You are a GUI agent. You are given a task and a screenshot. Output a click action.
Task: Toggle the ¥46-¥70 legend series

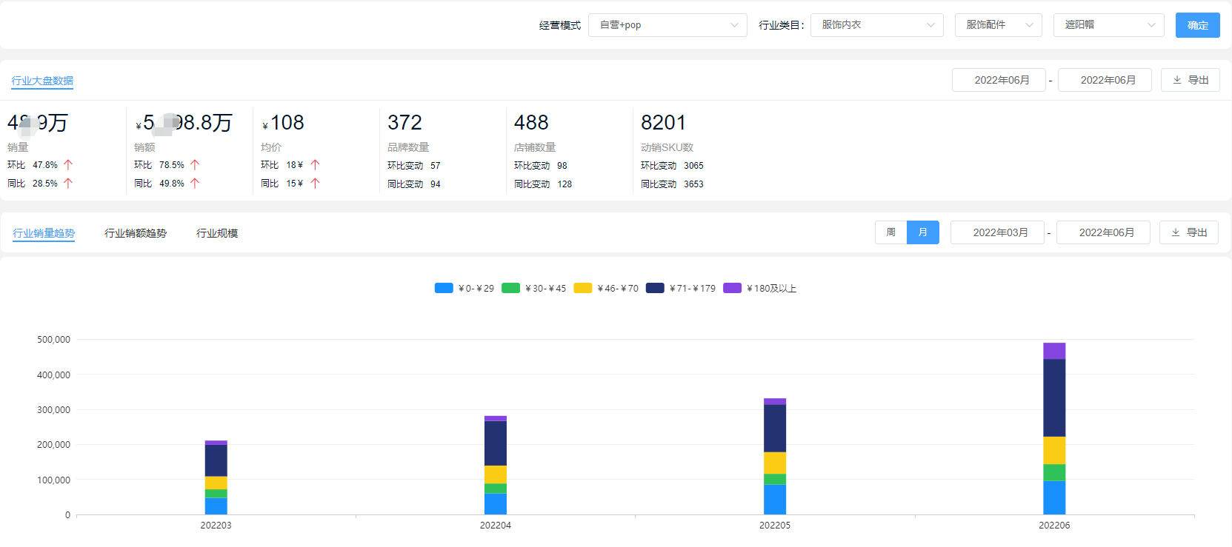click(x=606, y=289)
